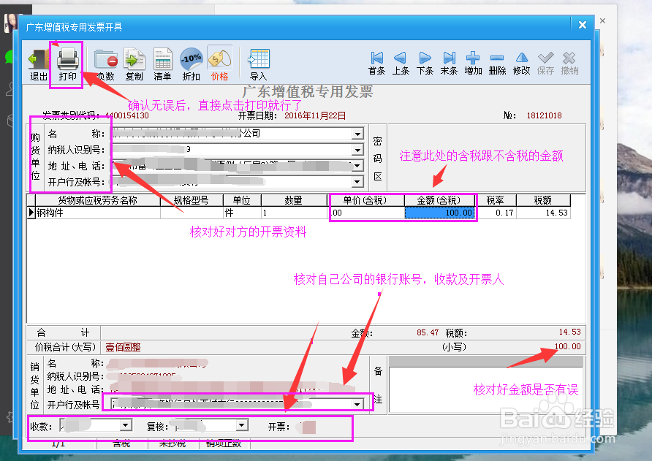Click the profile avatar in the left sidebar

click(x=11, y=23)
